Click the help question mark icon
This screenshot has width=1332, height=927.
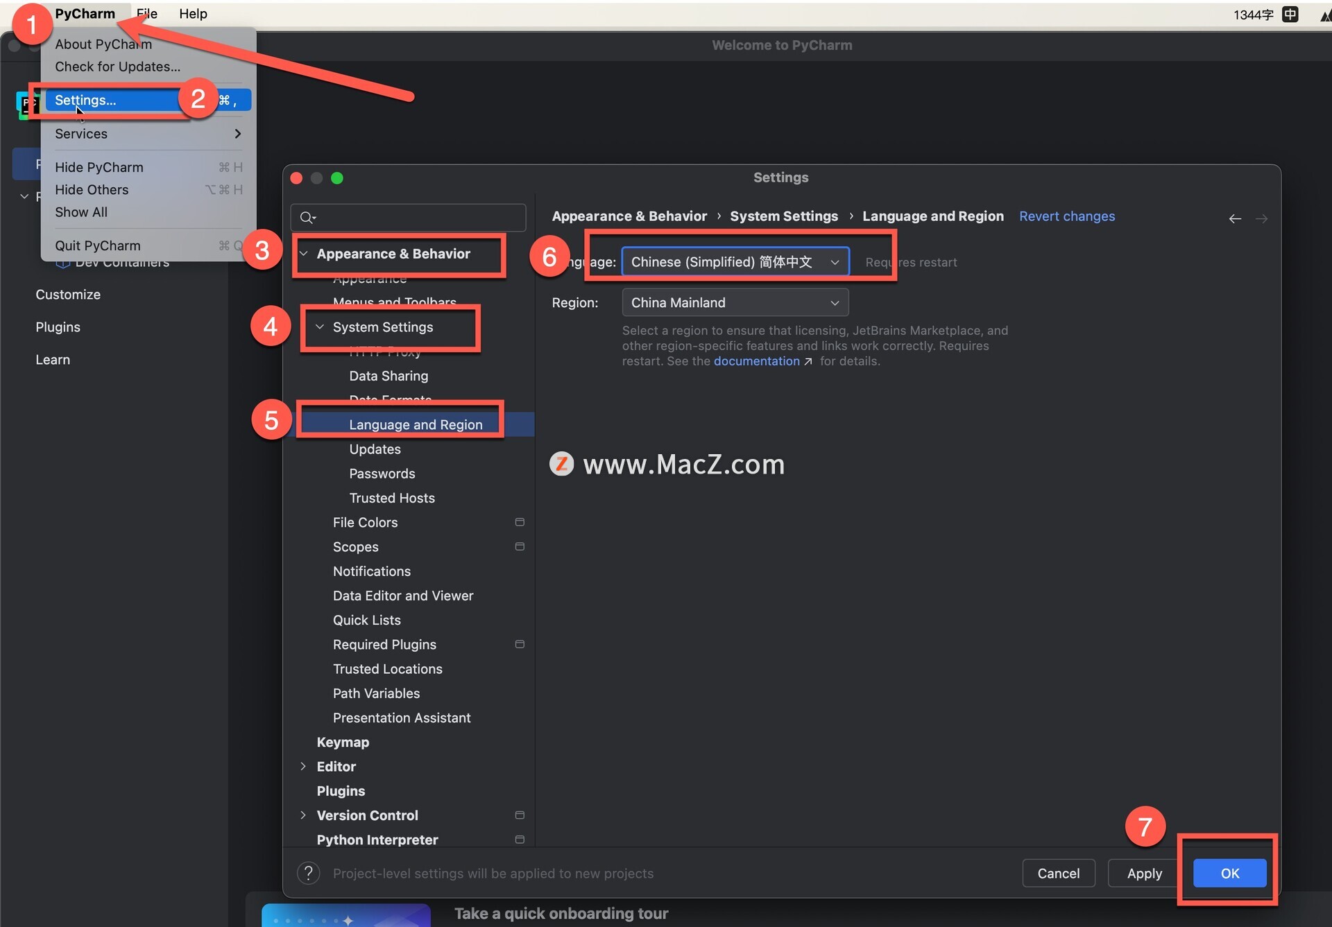[x=308, y=873]
